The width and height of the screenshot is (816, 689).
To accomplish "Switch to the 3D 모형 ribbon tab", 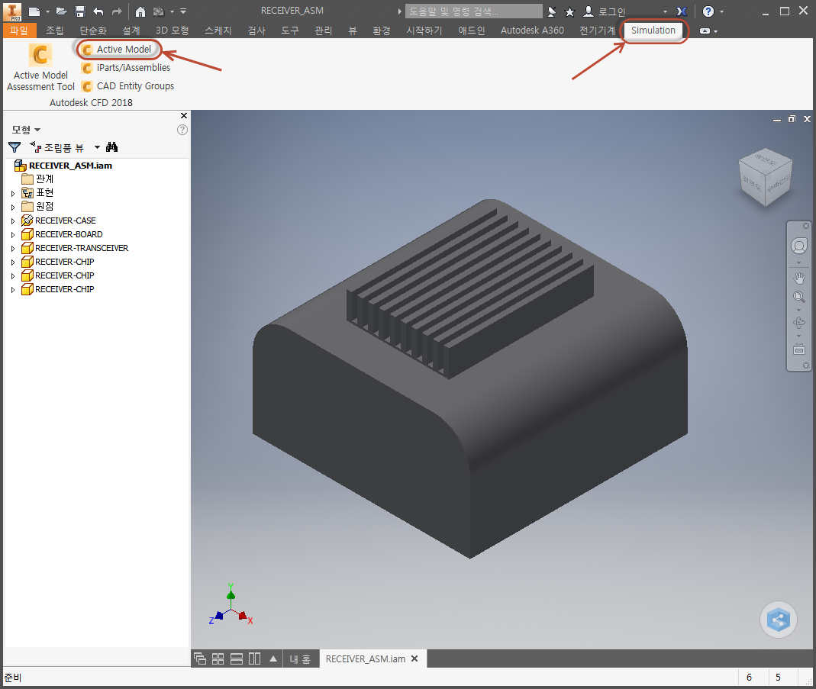I will pos(173,31).
